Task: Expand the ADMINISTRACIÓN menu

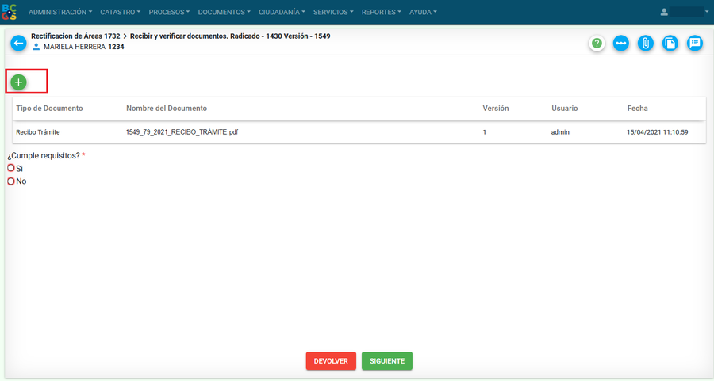Action: pyautogui.click(x=59, y=12)
